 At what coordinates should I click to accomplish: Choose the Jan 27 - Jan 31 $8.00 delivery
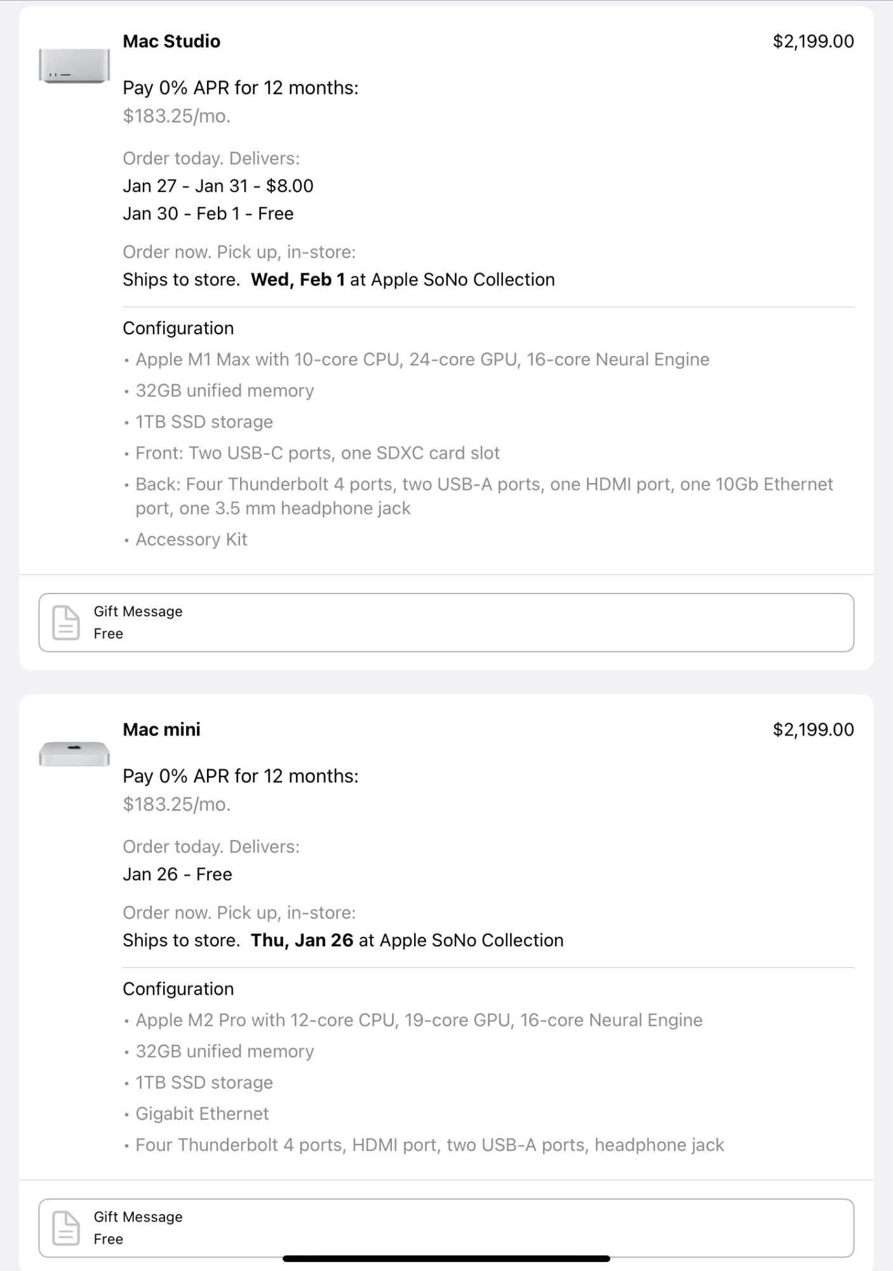(218, 186)
